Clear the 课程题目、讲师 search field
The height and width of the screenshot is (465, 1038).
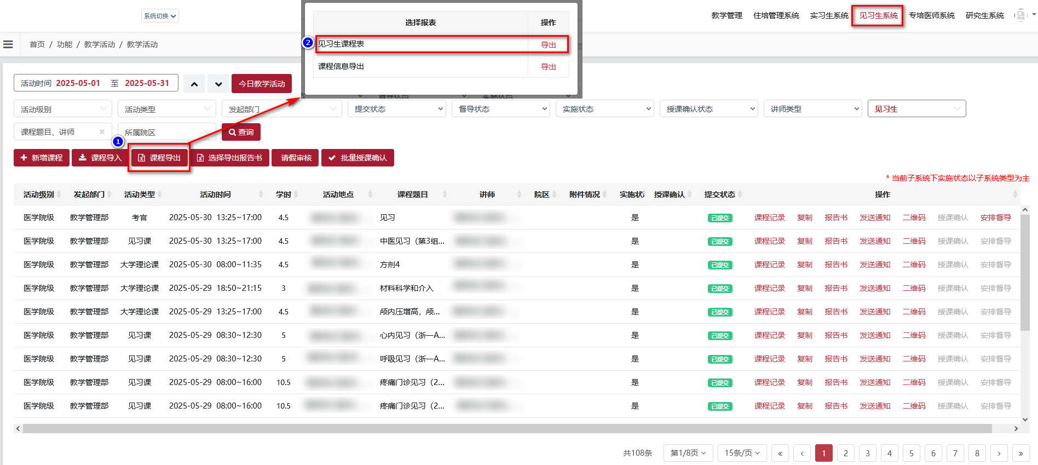(102, 132)
